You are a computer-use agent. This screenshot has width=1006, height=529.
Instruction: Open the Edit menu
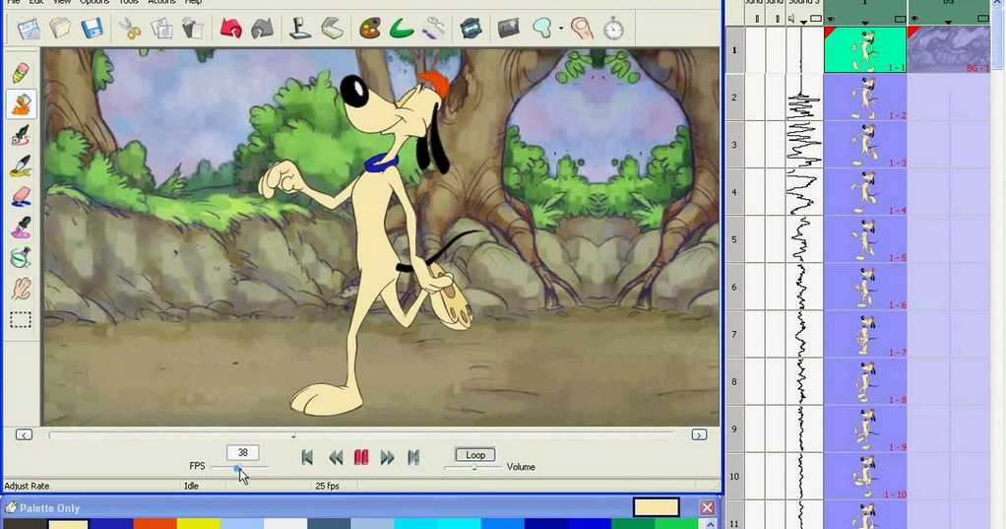36,2
